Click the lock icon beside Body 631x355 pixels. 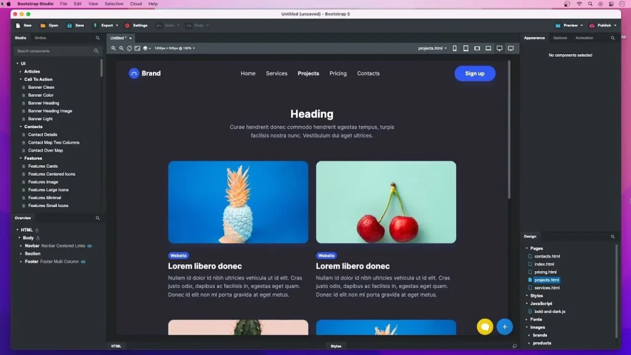[x=38, y=238]
